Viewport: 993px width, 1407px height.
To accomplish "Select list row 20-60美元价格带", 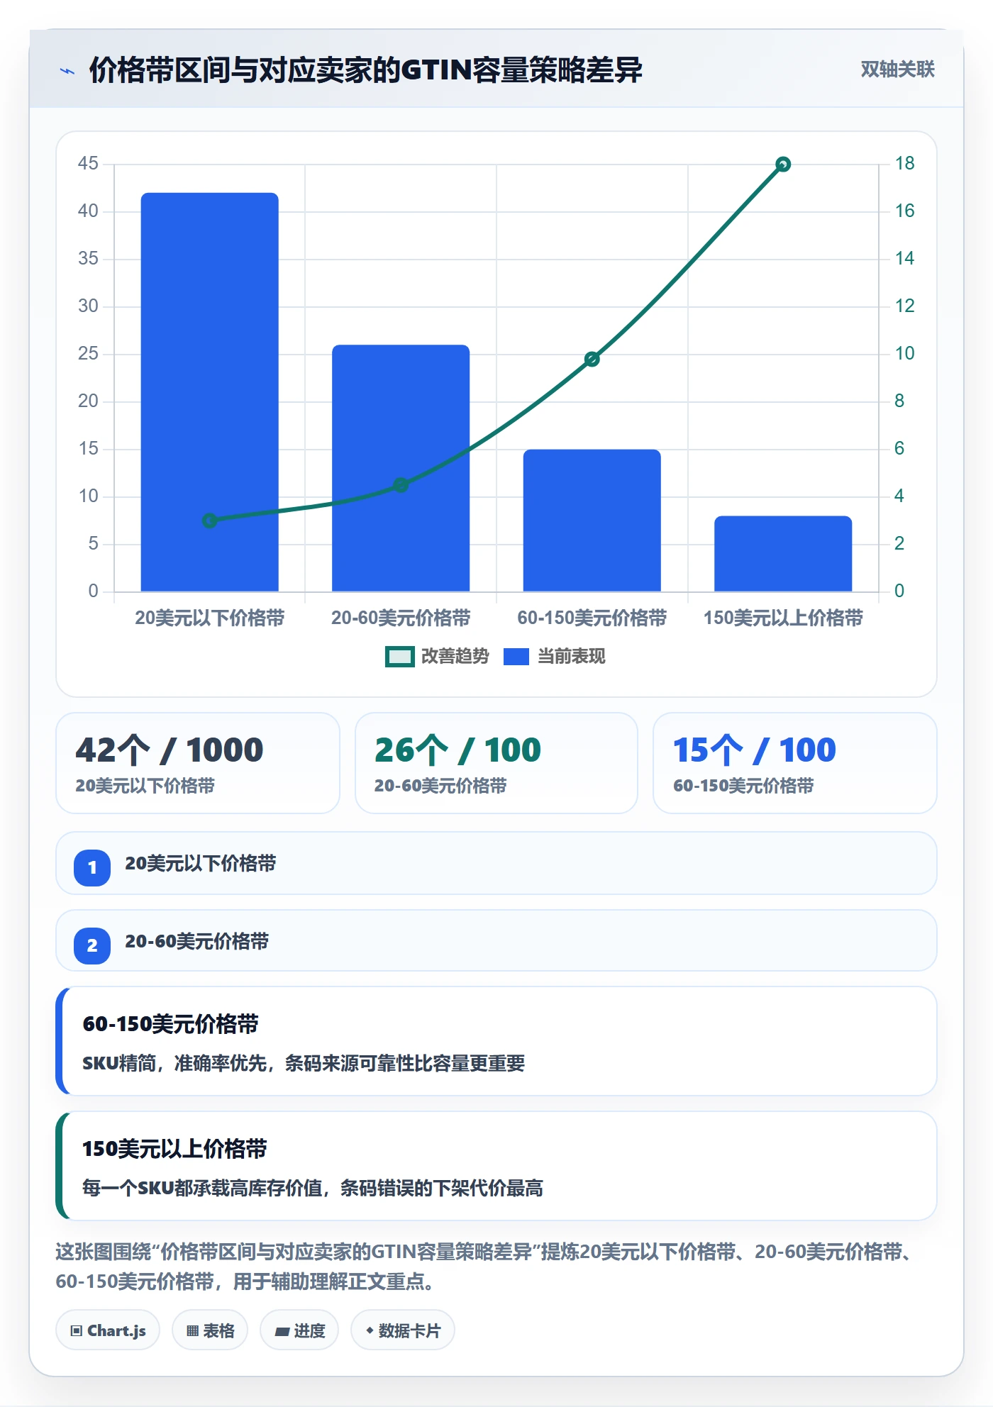I will [x=496, y=940].
